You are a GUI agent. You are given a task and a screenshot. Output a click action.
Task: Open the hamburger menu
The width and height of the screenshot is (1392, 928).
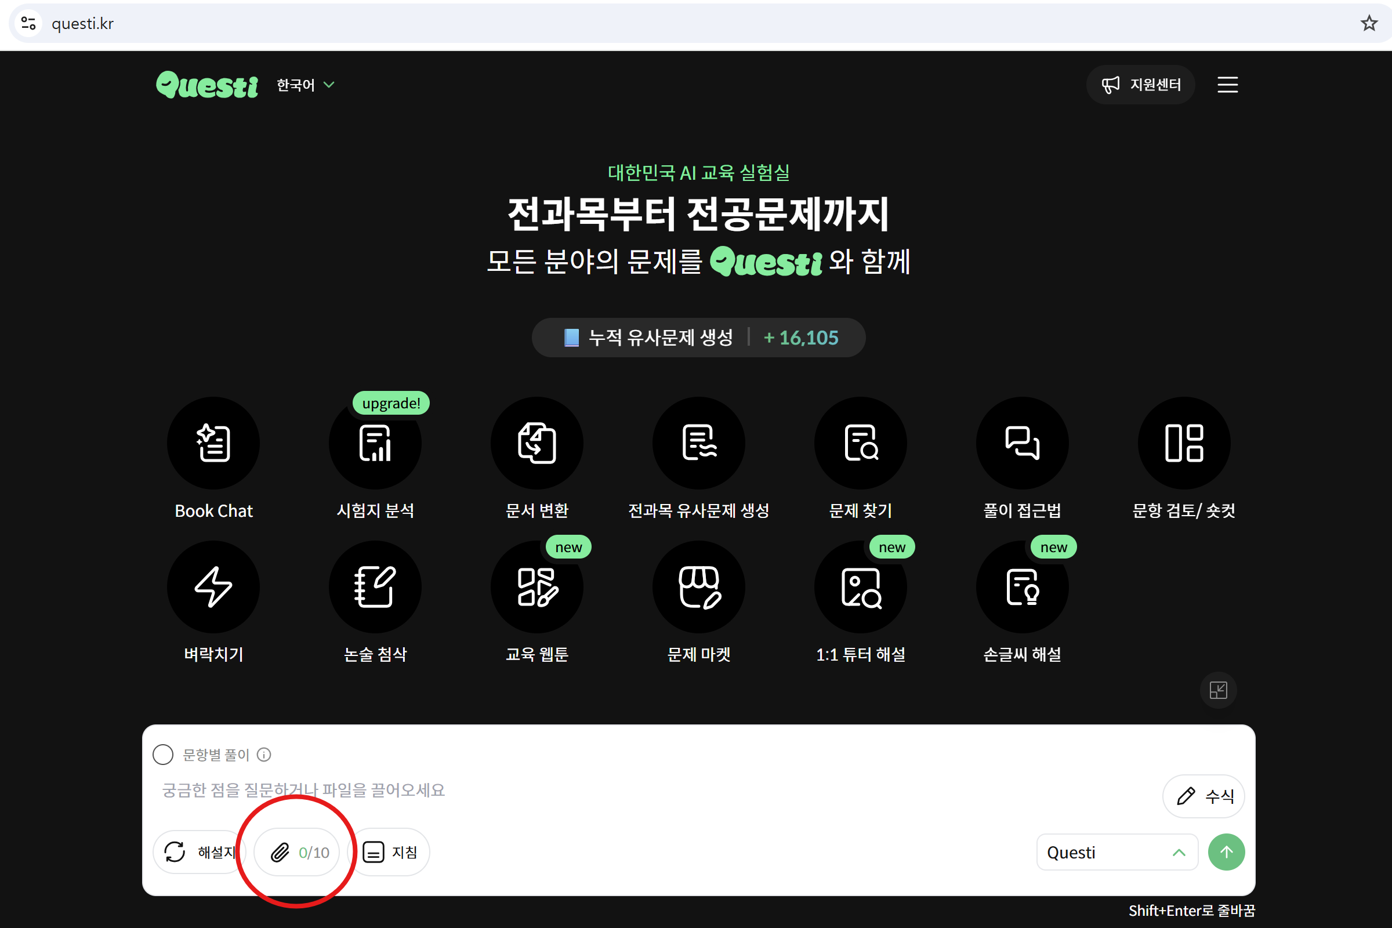click(1227, 85)
